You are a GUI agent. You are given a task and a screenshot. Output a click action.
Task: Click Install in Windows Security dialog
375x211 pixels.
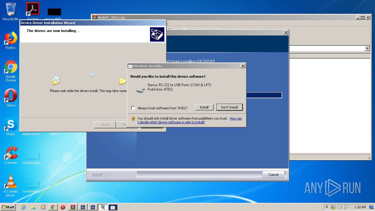pyautogui.click(x=204, y=107)
